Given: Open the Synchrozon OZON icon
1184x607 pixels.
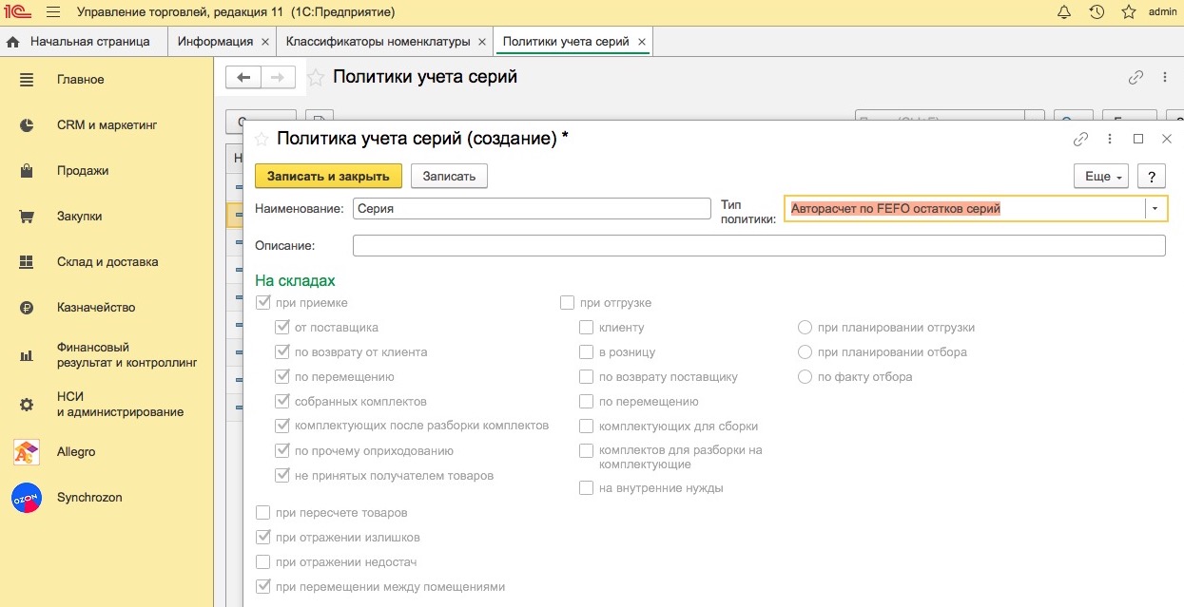Looking at the screenshot, I should (x=27, y=498).
